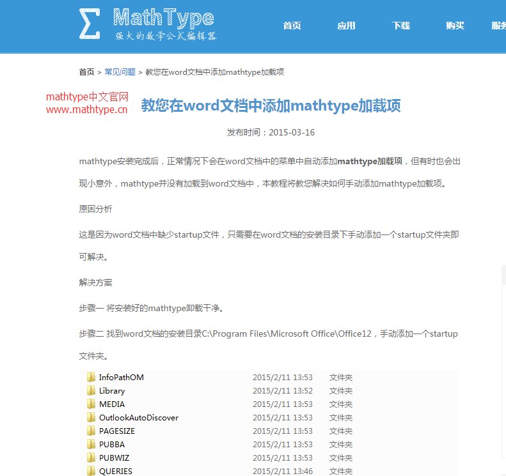Select the OutlookAutoDiscover folder name
This screenshot has width=506, height=476.
tap(139, 418)
